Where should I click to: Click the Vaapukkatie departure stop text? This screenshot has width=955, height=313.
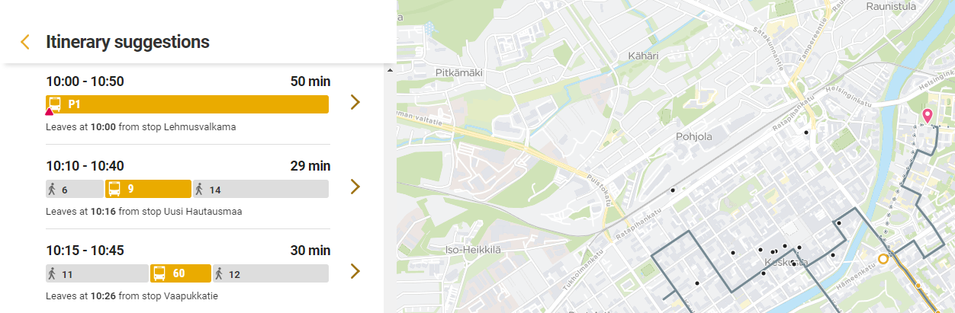[x=191, y=295]
